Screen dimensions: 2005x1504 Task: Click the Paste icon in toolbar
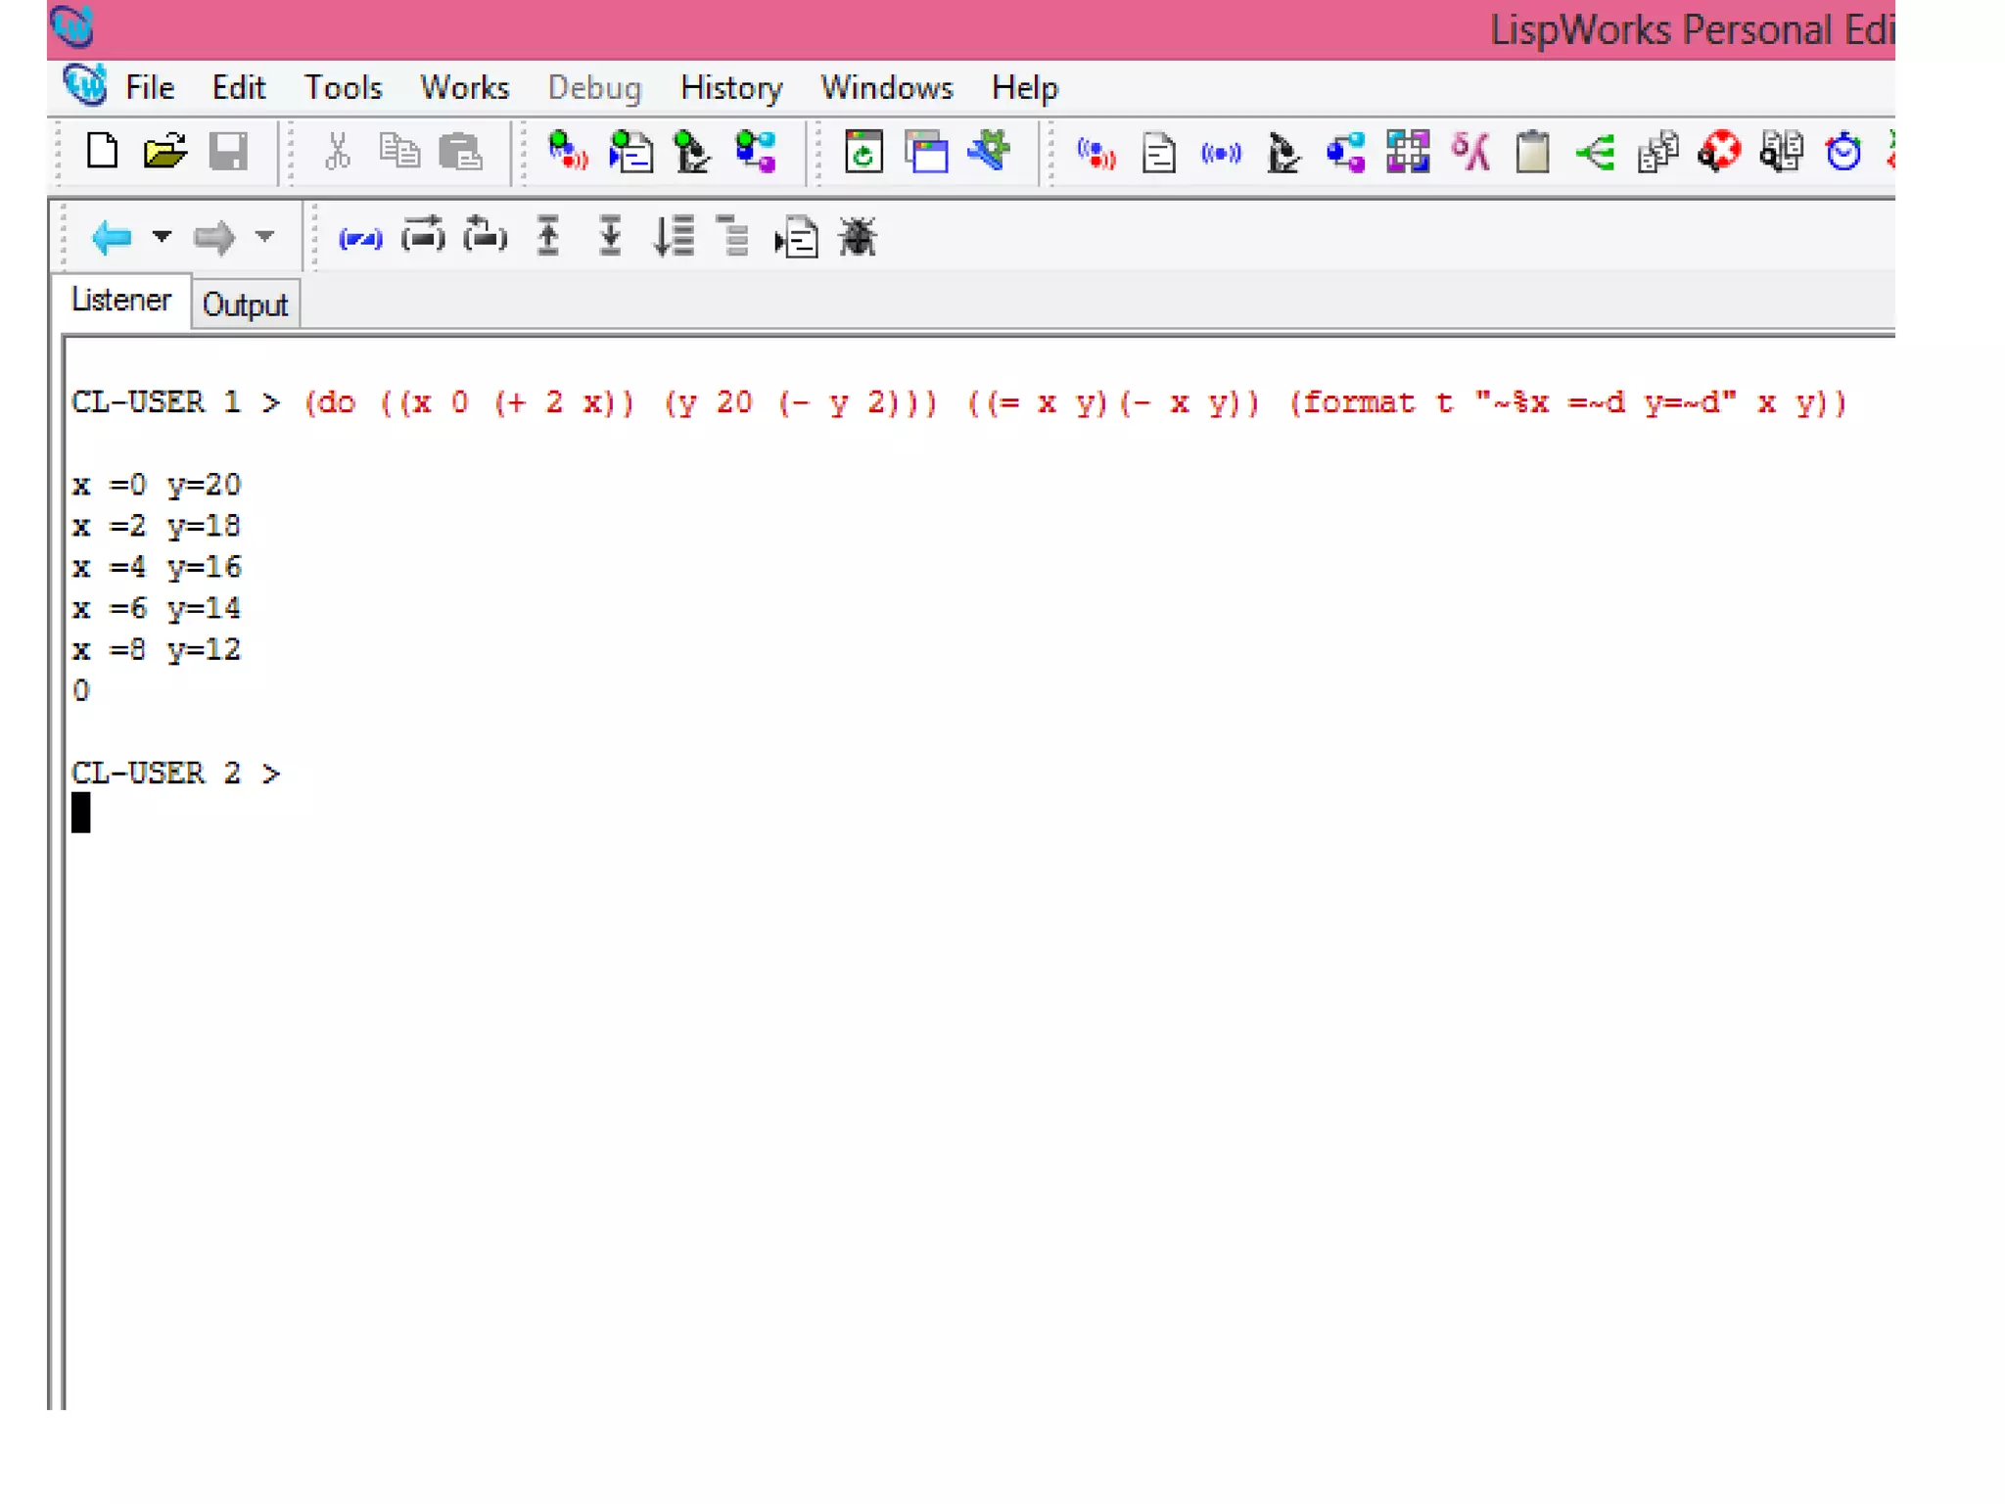[x=460, y=152]
